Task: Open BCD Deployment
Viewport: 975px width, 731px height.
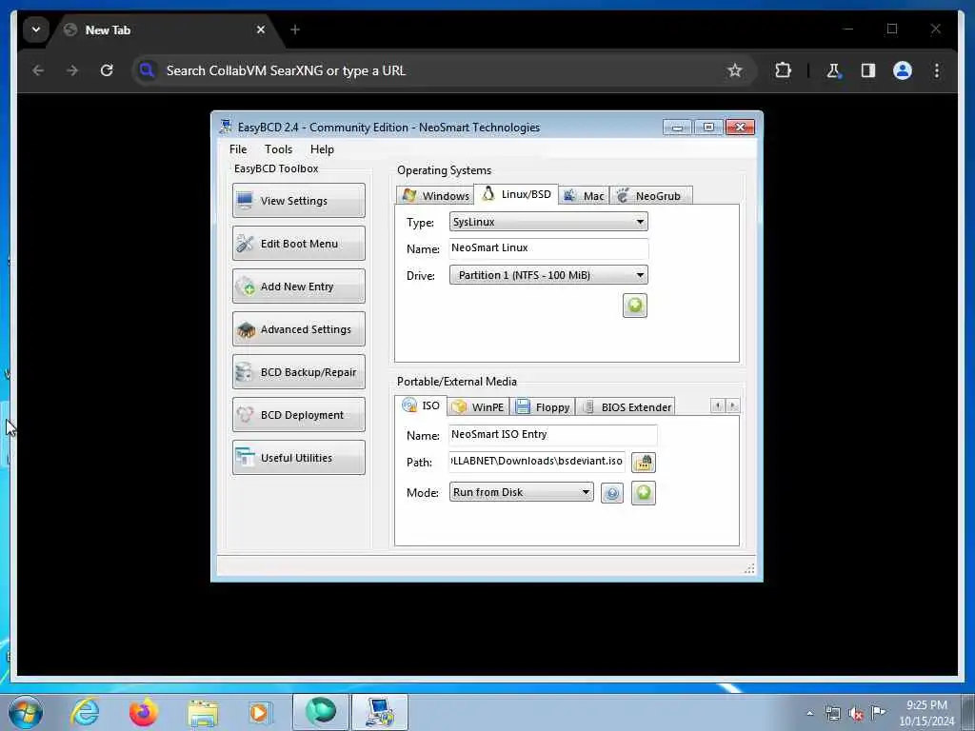Action: tap(298, 415)
